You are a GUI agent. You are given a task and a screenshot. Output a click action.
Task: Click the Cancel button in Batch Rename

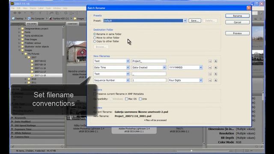click(x=237, y=22)
